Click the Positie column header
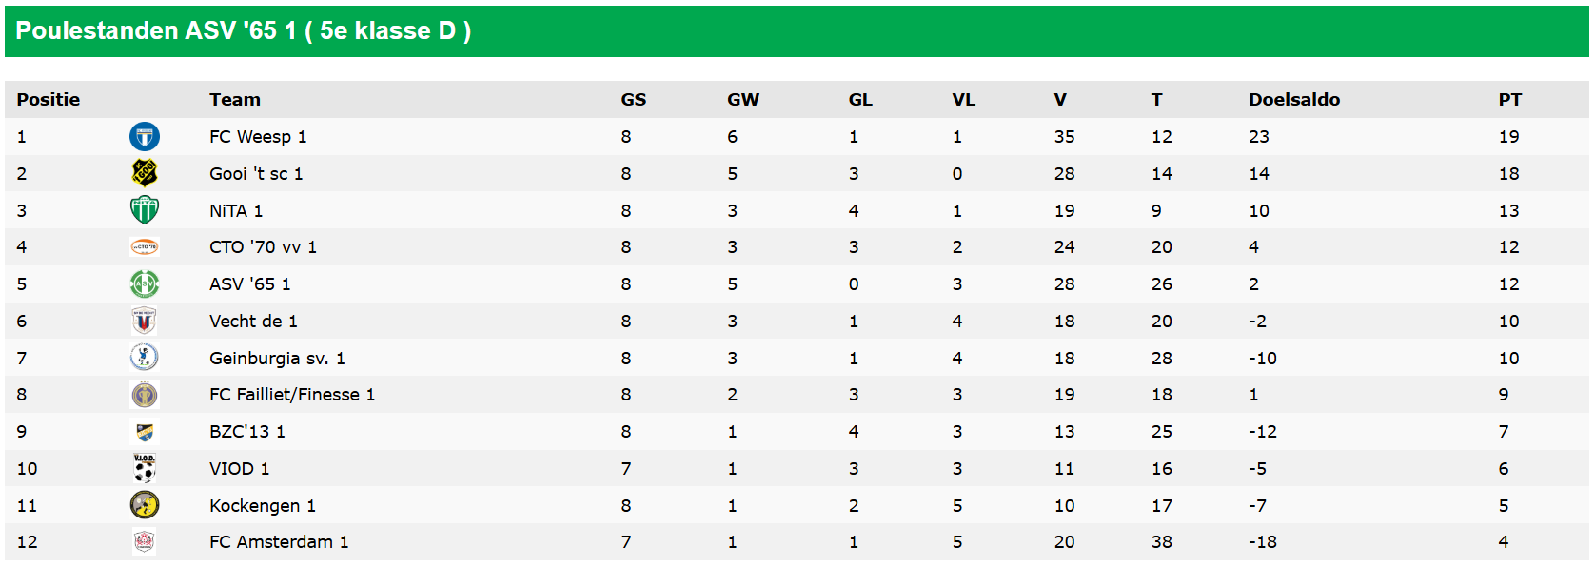Viewport: 1595px width, 566px height. 49,100
